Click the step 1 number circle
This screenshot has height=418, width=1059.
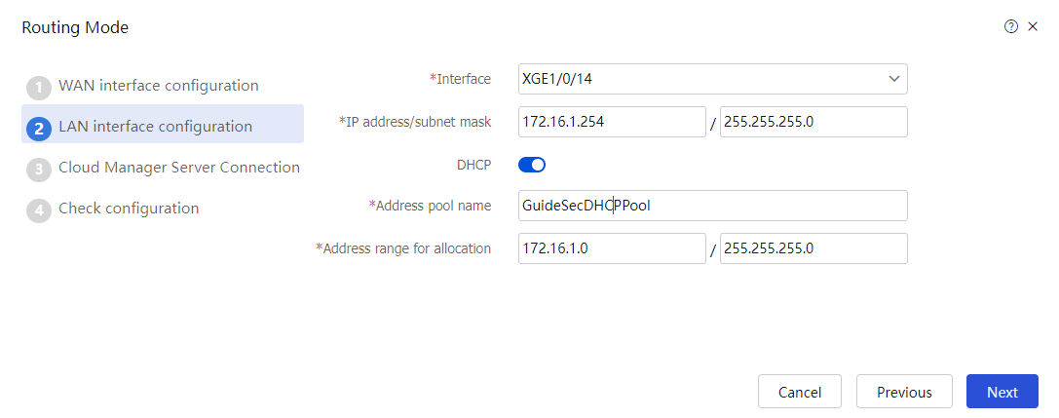click(39, 88)
